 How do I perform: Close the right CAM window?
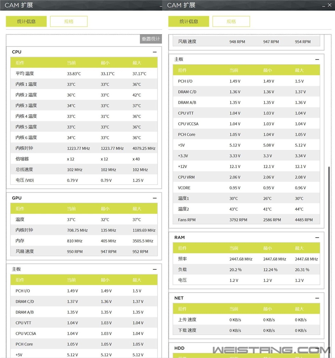331,5
